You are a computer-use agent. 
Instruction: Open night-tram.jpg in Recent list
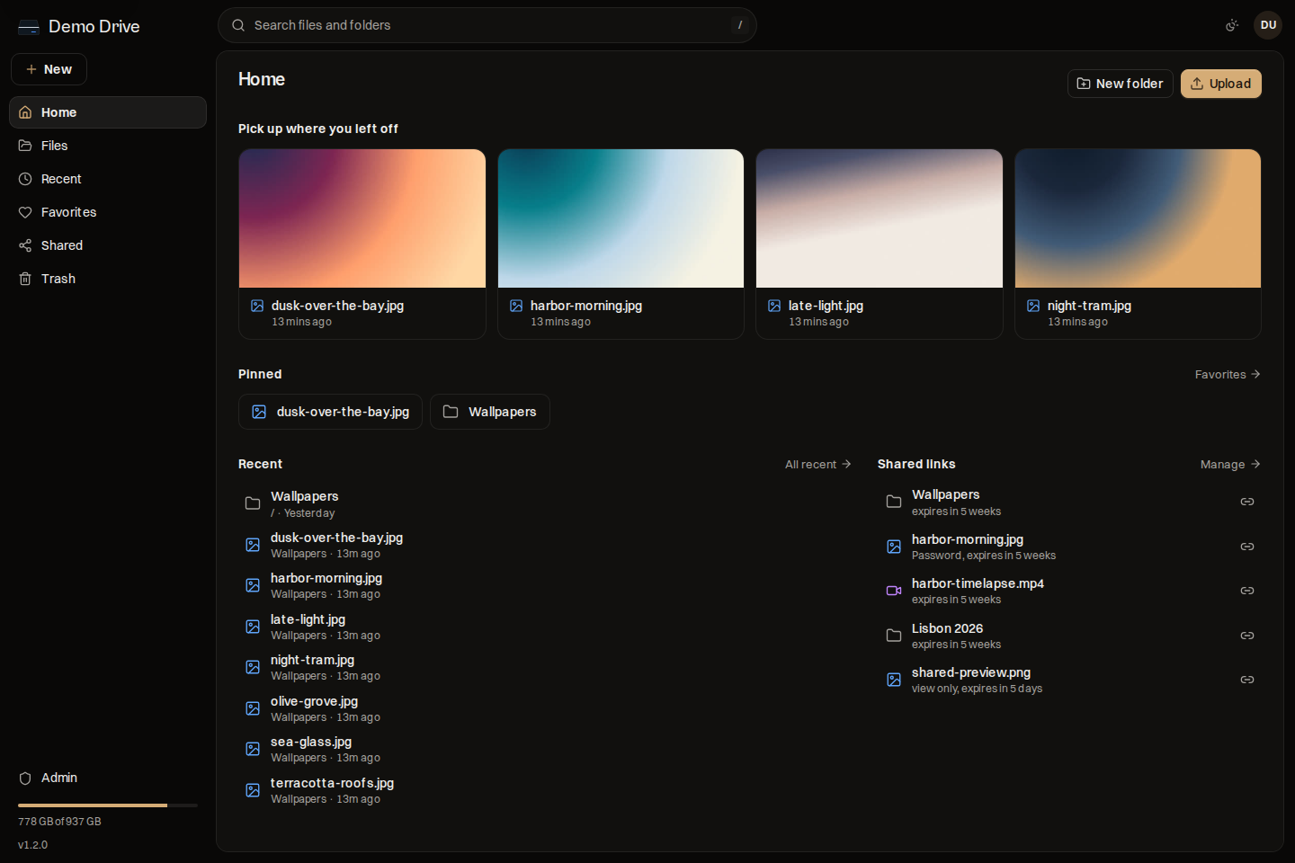pyautogui.click(x=546, y=667)
